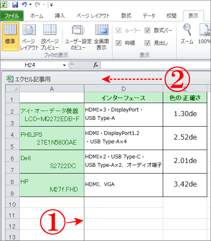The height and width of the screenshot is (241, 211).
Task: Switch to the ホーム tab
Action: [36, 16]
